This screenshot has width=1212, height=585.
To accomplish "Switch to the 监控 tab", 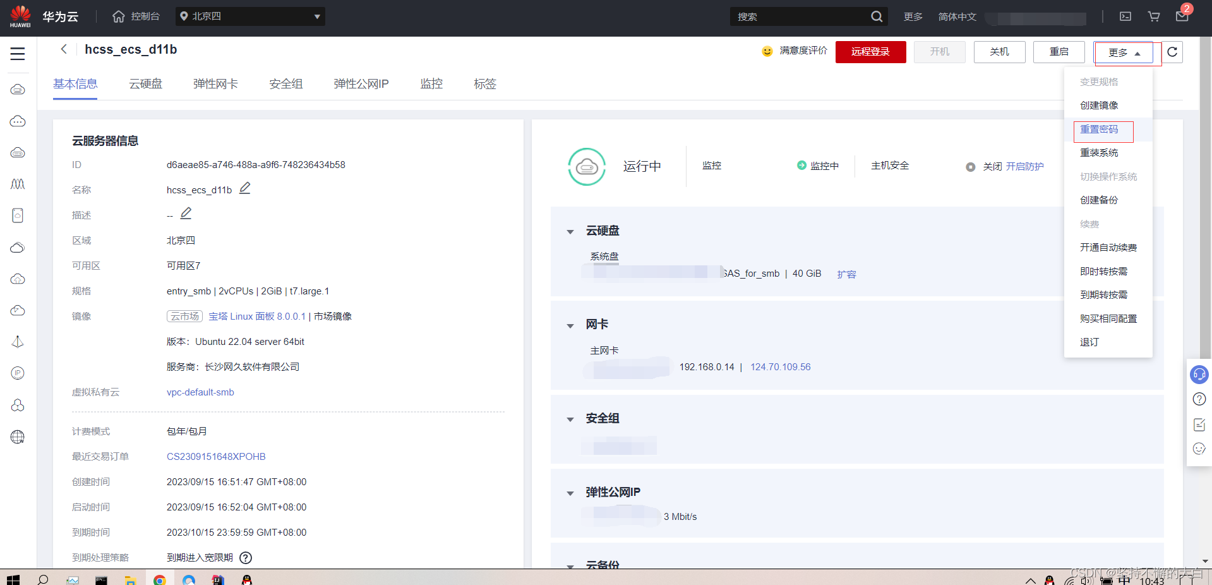I will 431,83.
